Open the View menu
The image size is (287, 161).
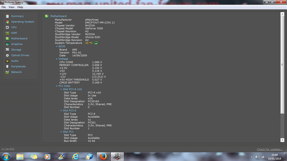[x=11, y=7]
